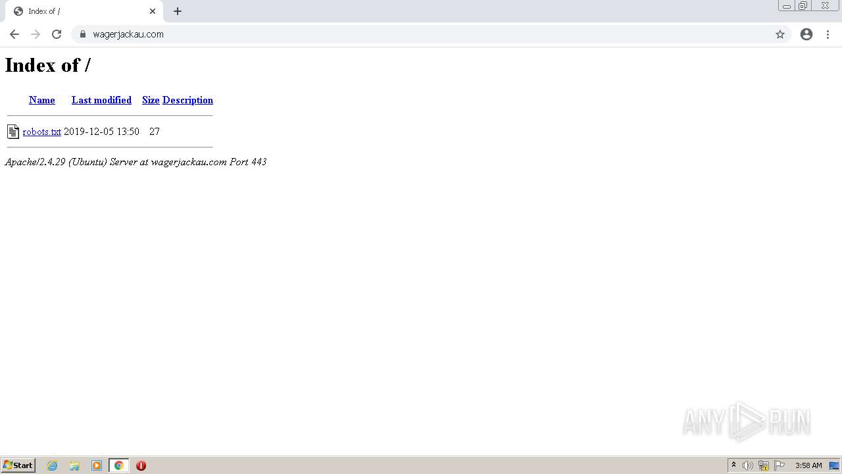
Task: Open a new tab with plus button
Action: pyautogui.click(x=178, y=11)
